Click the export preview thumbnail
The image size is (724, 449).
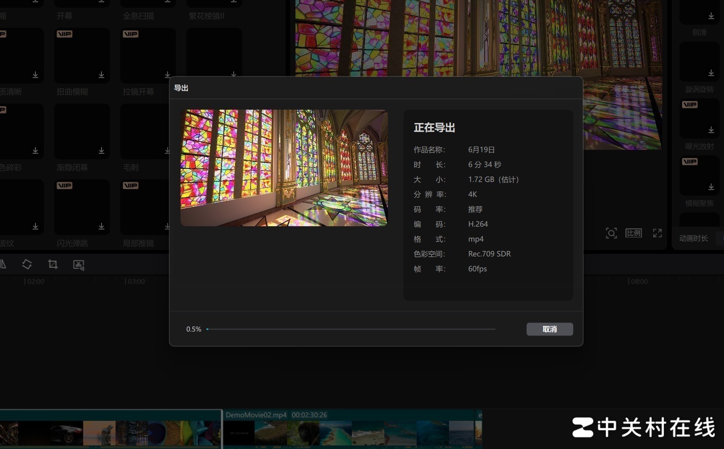(284, 168)
